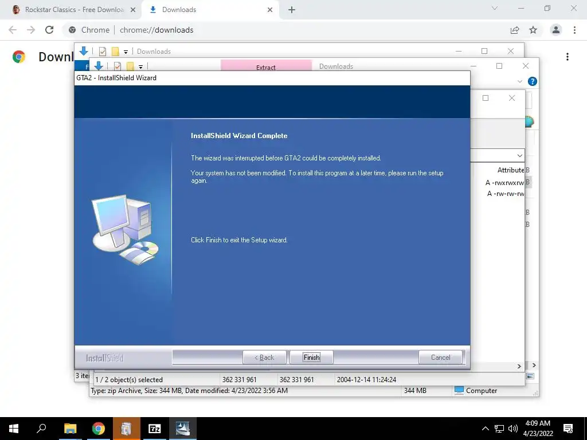The height and width of the screenshot is (440, 587).
Task: Select the Downloads tab in Chrome
Action: click(x=209, y=10)
